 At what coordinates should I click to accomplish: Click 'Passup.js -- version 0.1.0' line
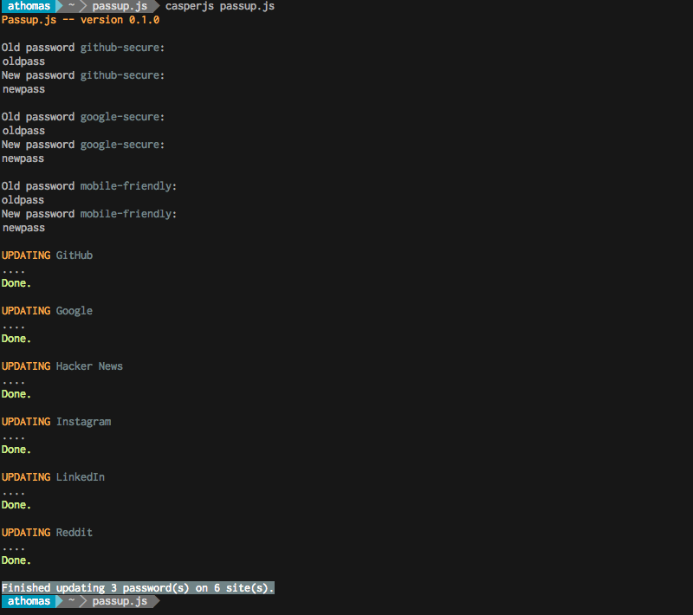click(81, 20)
